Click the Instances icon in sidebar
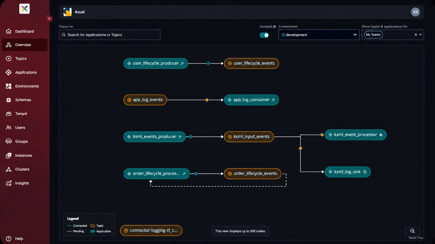 click(x=9, y=155)
